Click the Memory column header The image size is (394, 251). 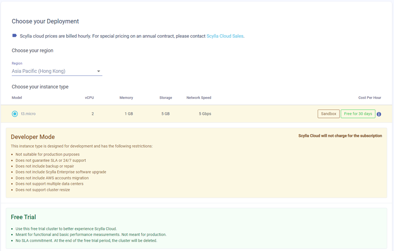pyautogui.click(x=126, y=98)
